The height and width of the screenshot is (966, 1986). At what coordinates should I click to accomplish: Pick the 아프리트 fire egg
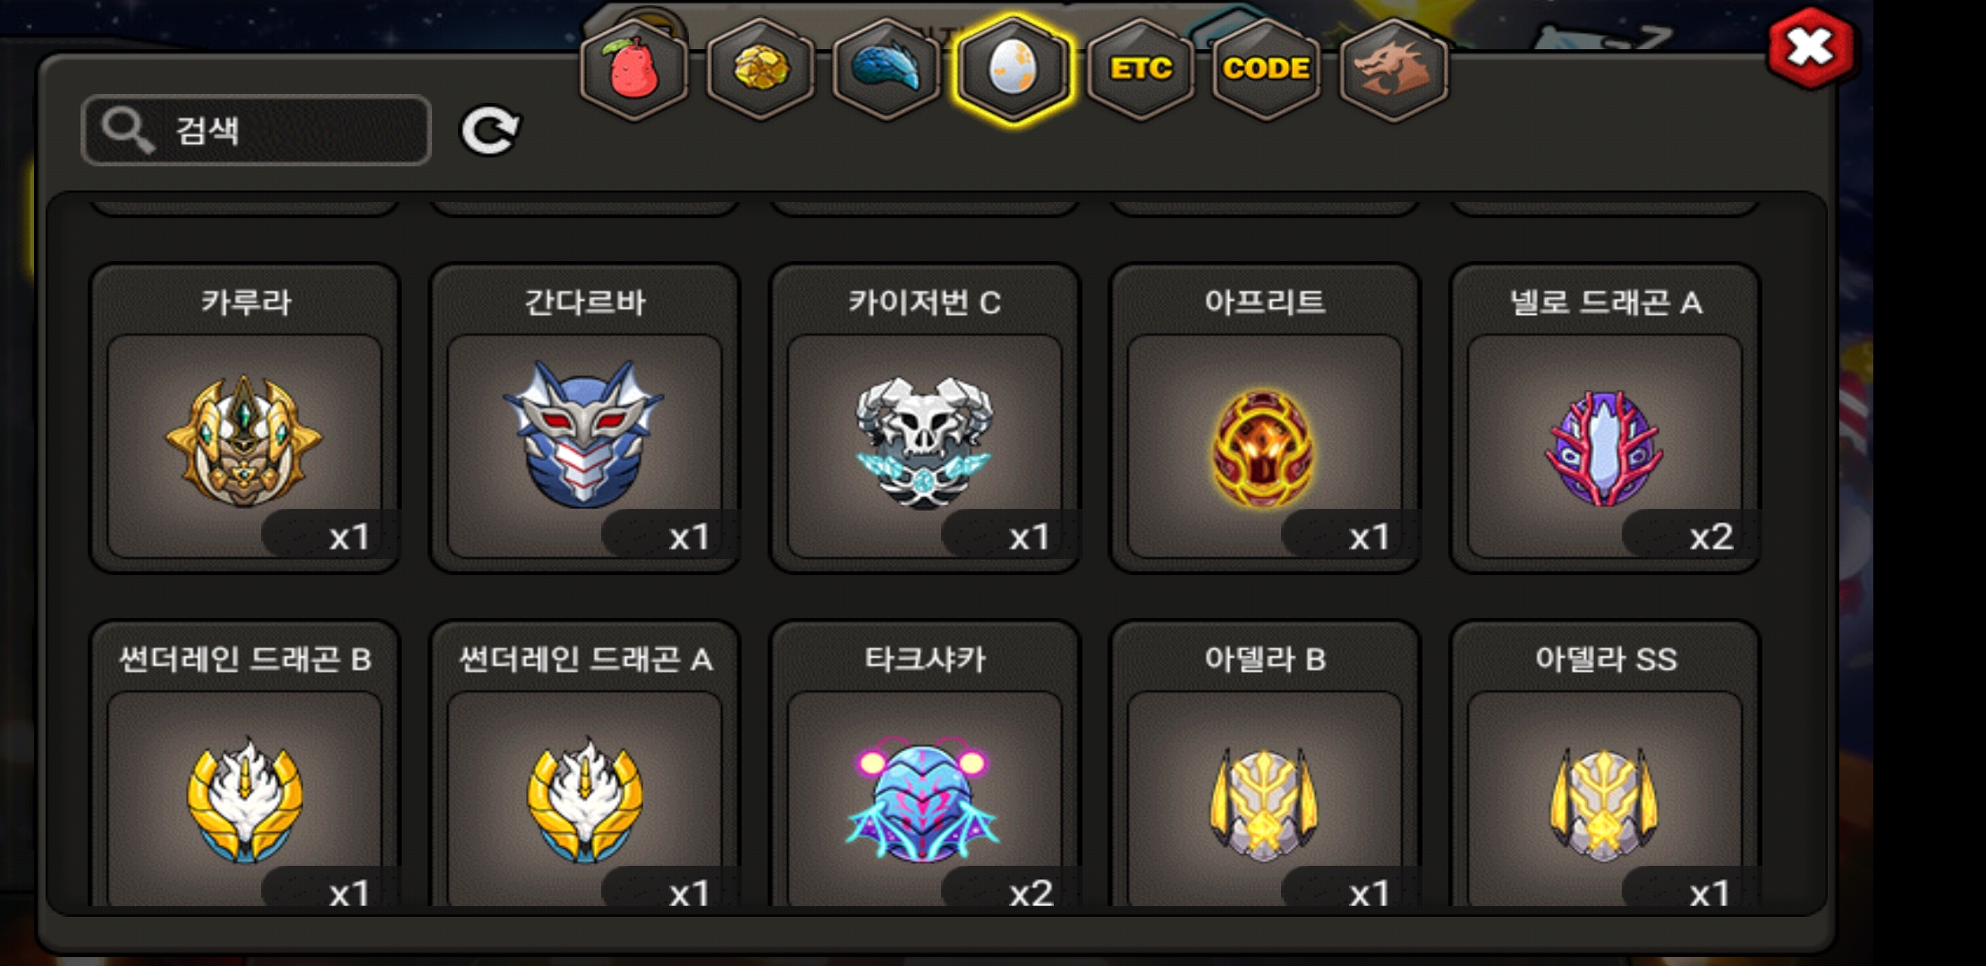1264,419
